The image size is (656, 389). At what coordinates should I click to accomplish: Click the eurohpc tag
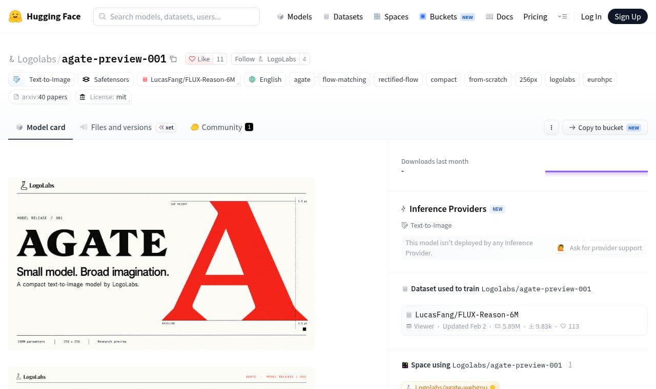point(600,79)
